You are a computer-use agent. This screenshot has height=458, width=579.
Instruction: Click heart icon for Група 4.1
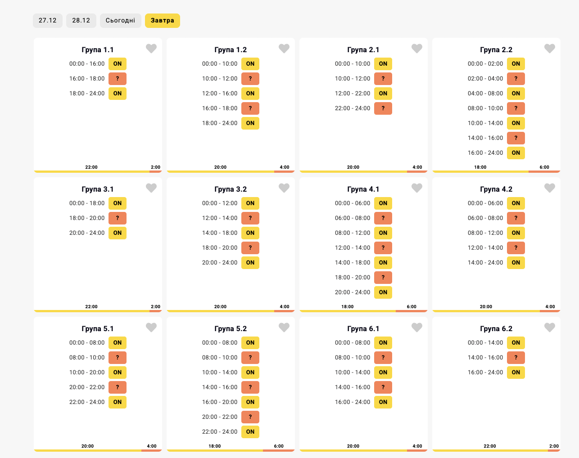coord(417,188)
